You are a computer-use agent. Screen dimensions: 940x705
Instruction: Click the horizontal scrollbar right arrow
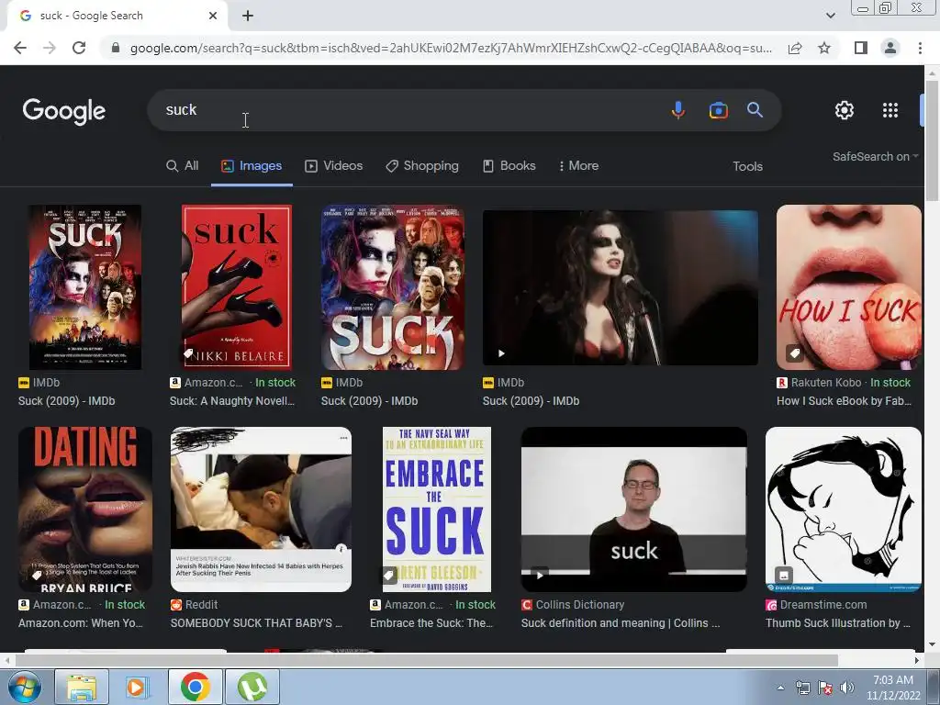pos(917,661)
